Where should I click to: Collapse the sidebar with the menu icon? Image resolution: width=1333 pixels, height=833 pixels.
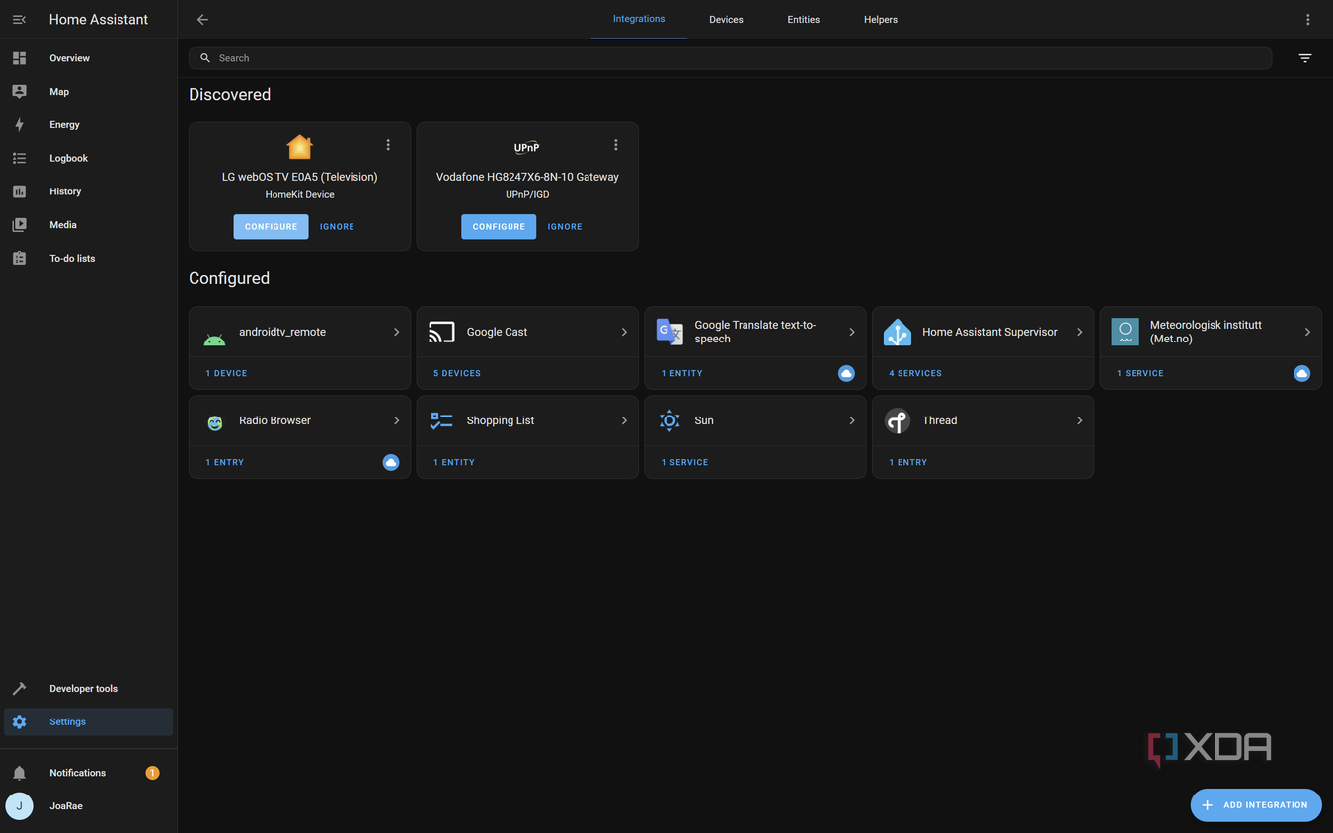[19, 19]
